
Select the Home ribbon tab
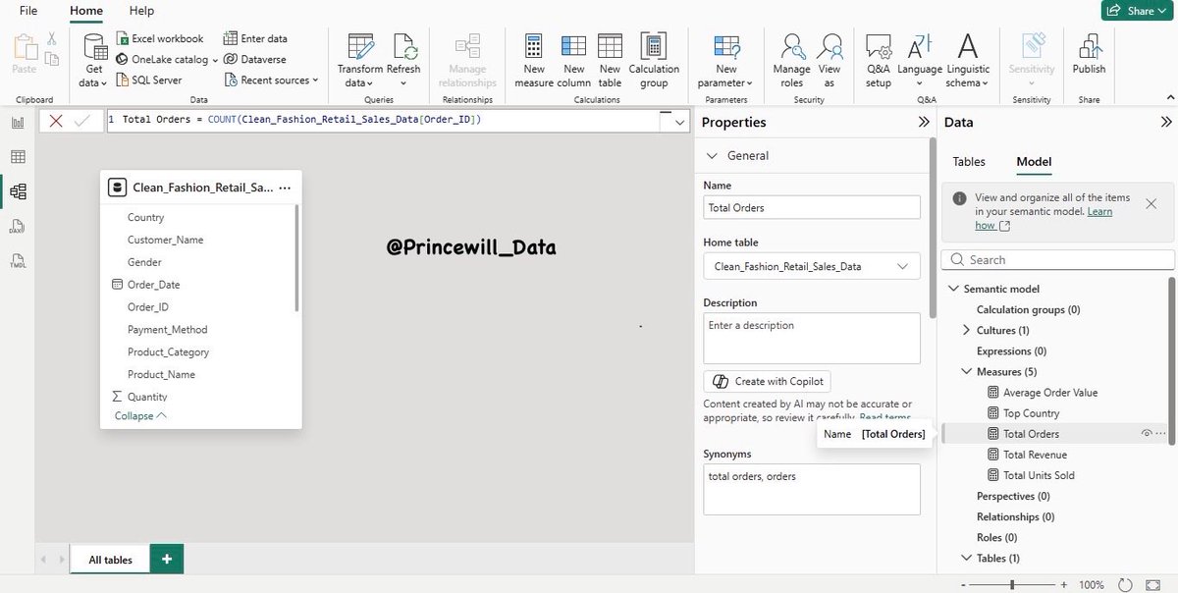[86, 10]
